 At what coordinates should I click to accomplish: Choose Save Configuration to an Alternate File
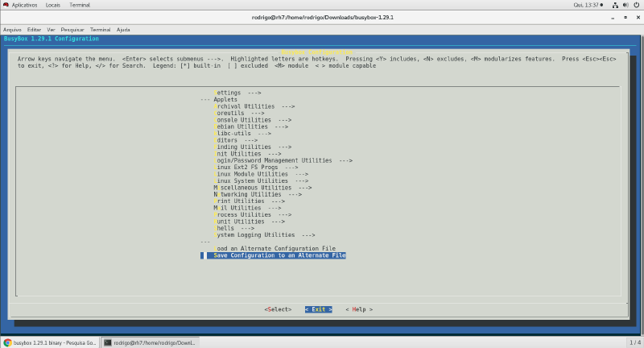(279, 255)
